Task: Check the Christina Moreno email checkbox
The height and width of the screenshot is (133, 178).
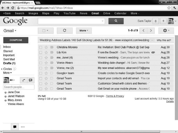Action: coord(40,47)
